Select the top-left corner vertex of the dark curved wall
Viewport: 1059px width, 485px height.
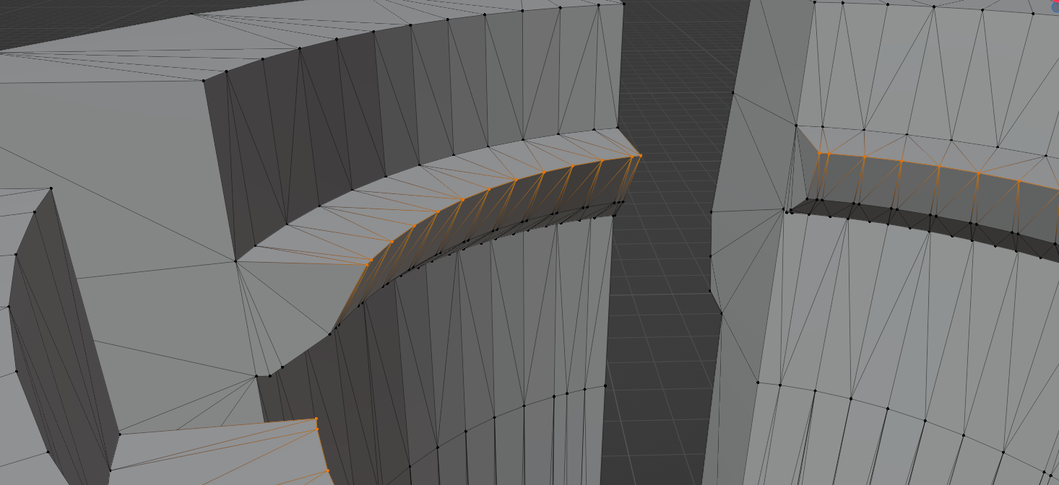204,80
